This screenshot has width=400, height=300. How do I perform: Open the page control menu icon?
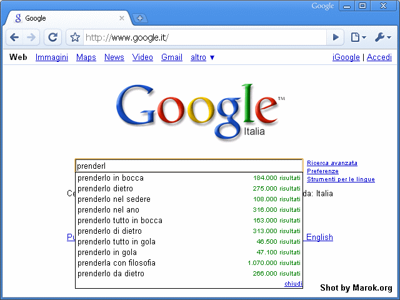pyautogui.click(x=358, y=37)
